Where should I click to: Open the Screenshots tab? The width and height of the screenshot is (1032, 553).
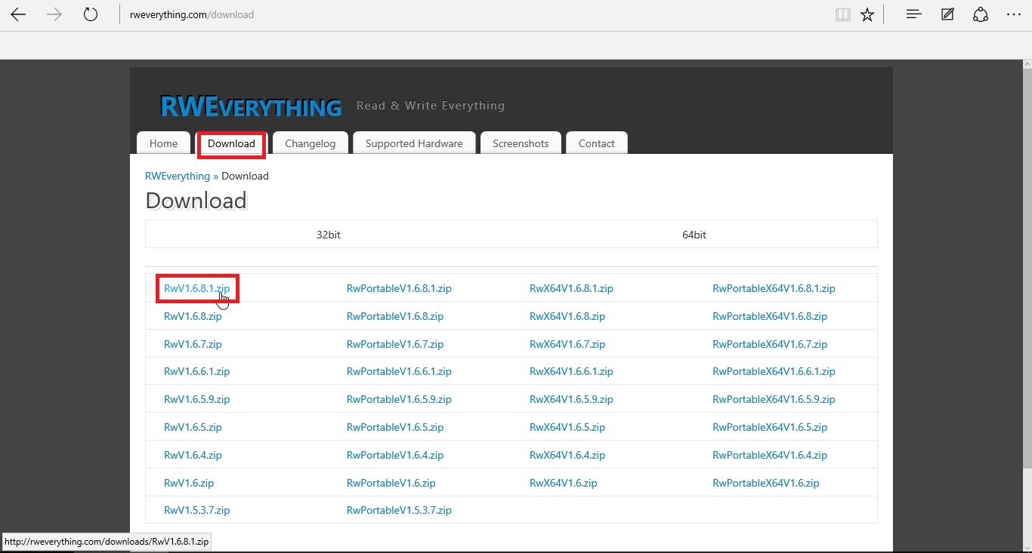coord(521,143)
